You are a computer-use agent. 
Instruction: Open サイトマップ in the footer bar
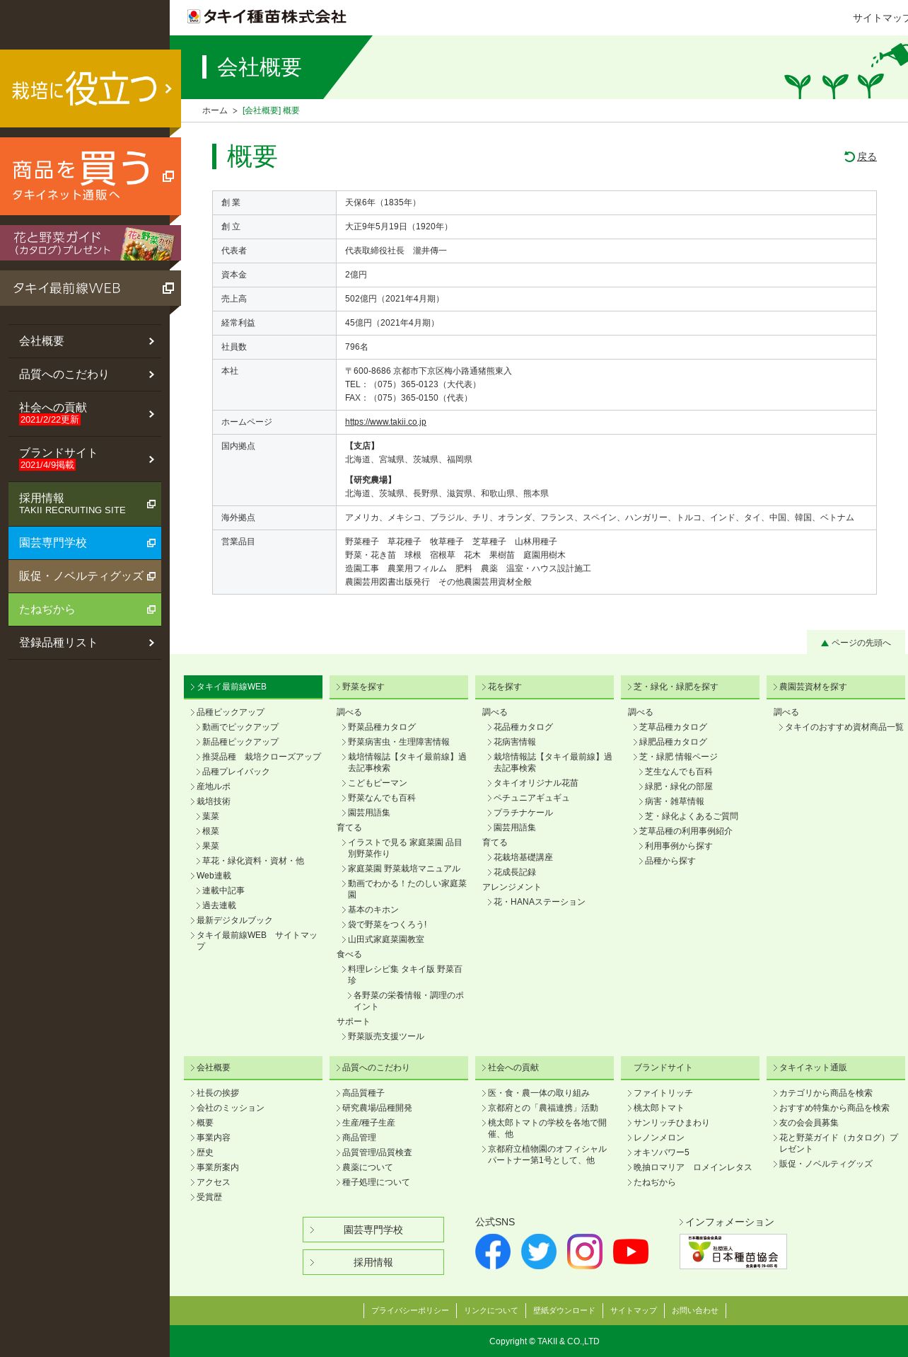click(634, 1311)
